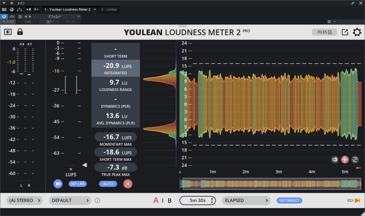Image resolution: width=365 pixels, height=216 pixels.
Task: Toggle the padlock lock icon
Action: coord(20,32)
